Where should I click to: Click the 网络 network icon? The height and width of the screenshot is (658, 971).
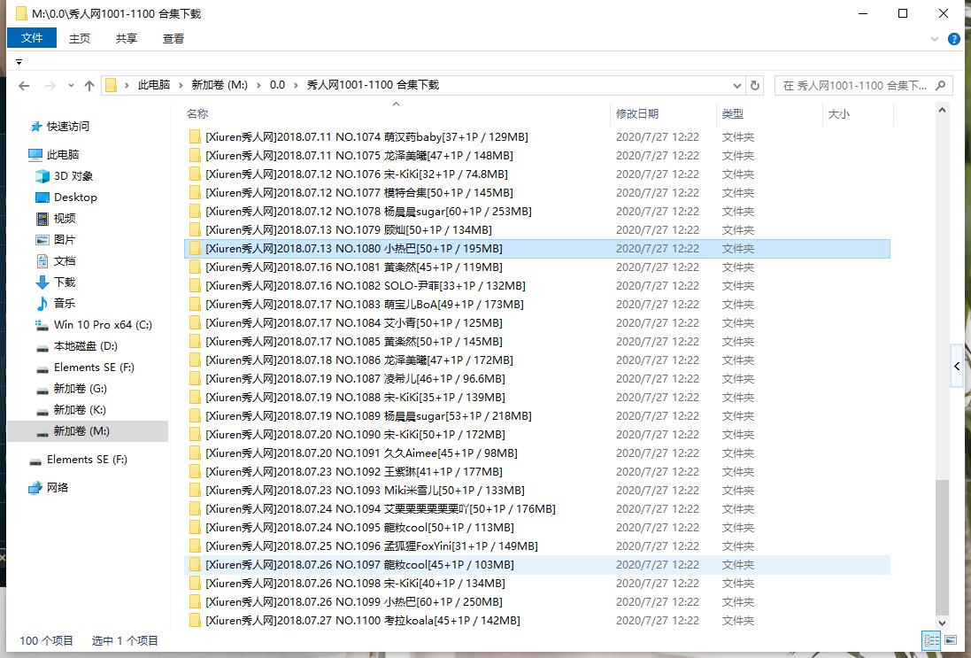click(35, 488)
